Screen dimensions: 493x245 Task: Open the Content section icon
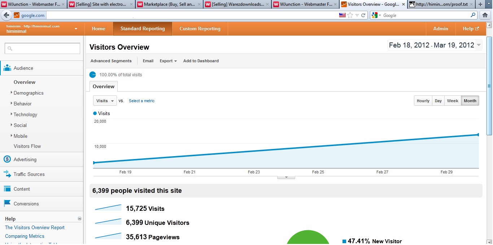point(7,189)
